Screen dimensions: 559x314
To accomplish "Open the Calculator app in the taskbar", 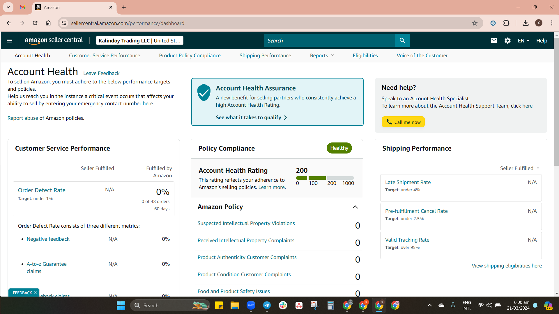I will pos(331,305).
